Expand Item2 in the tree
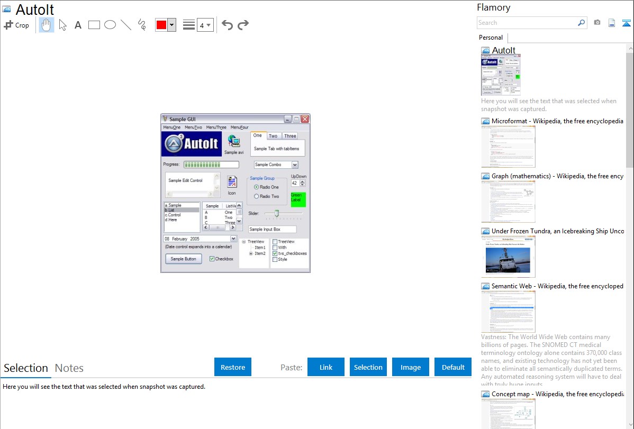 [251, 253]
